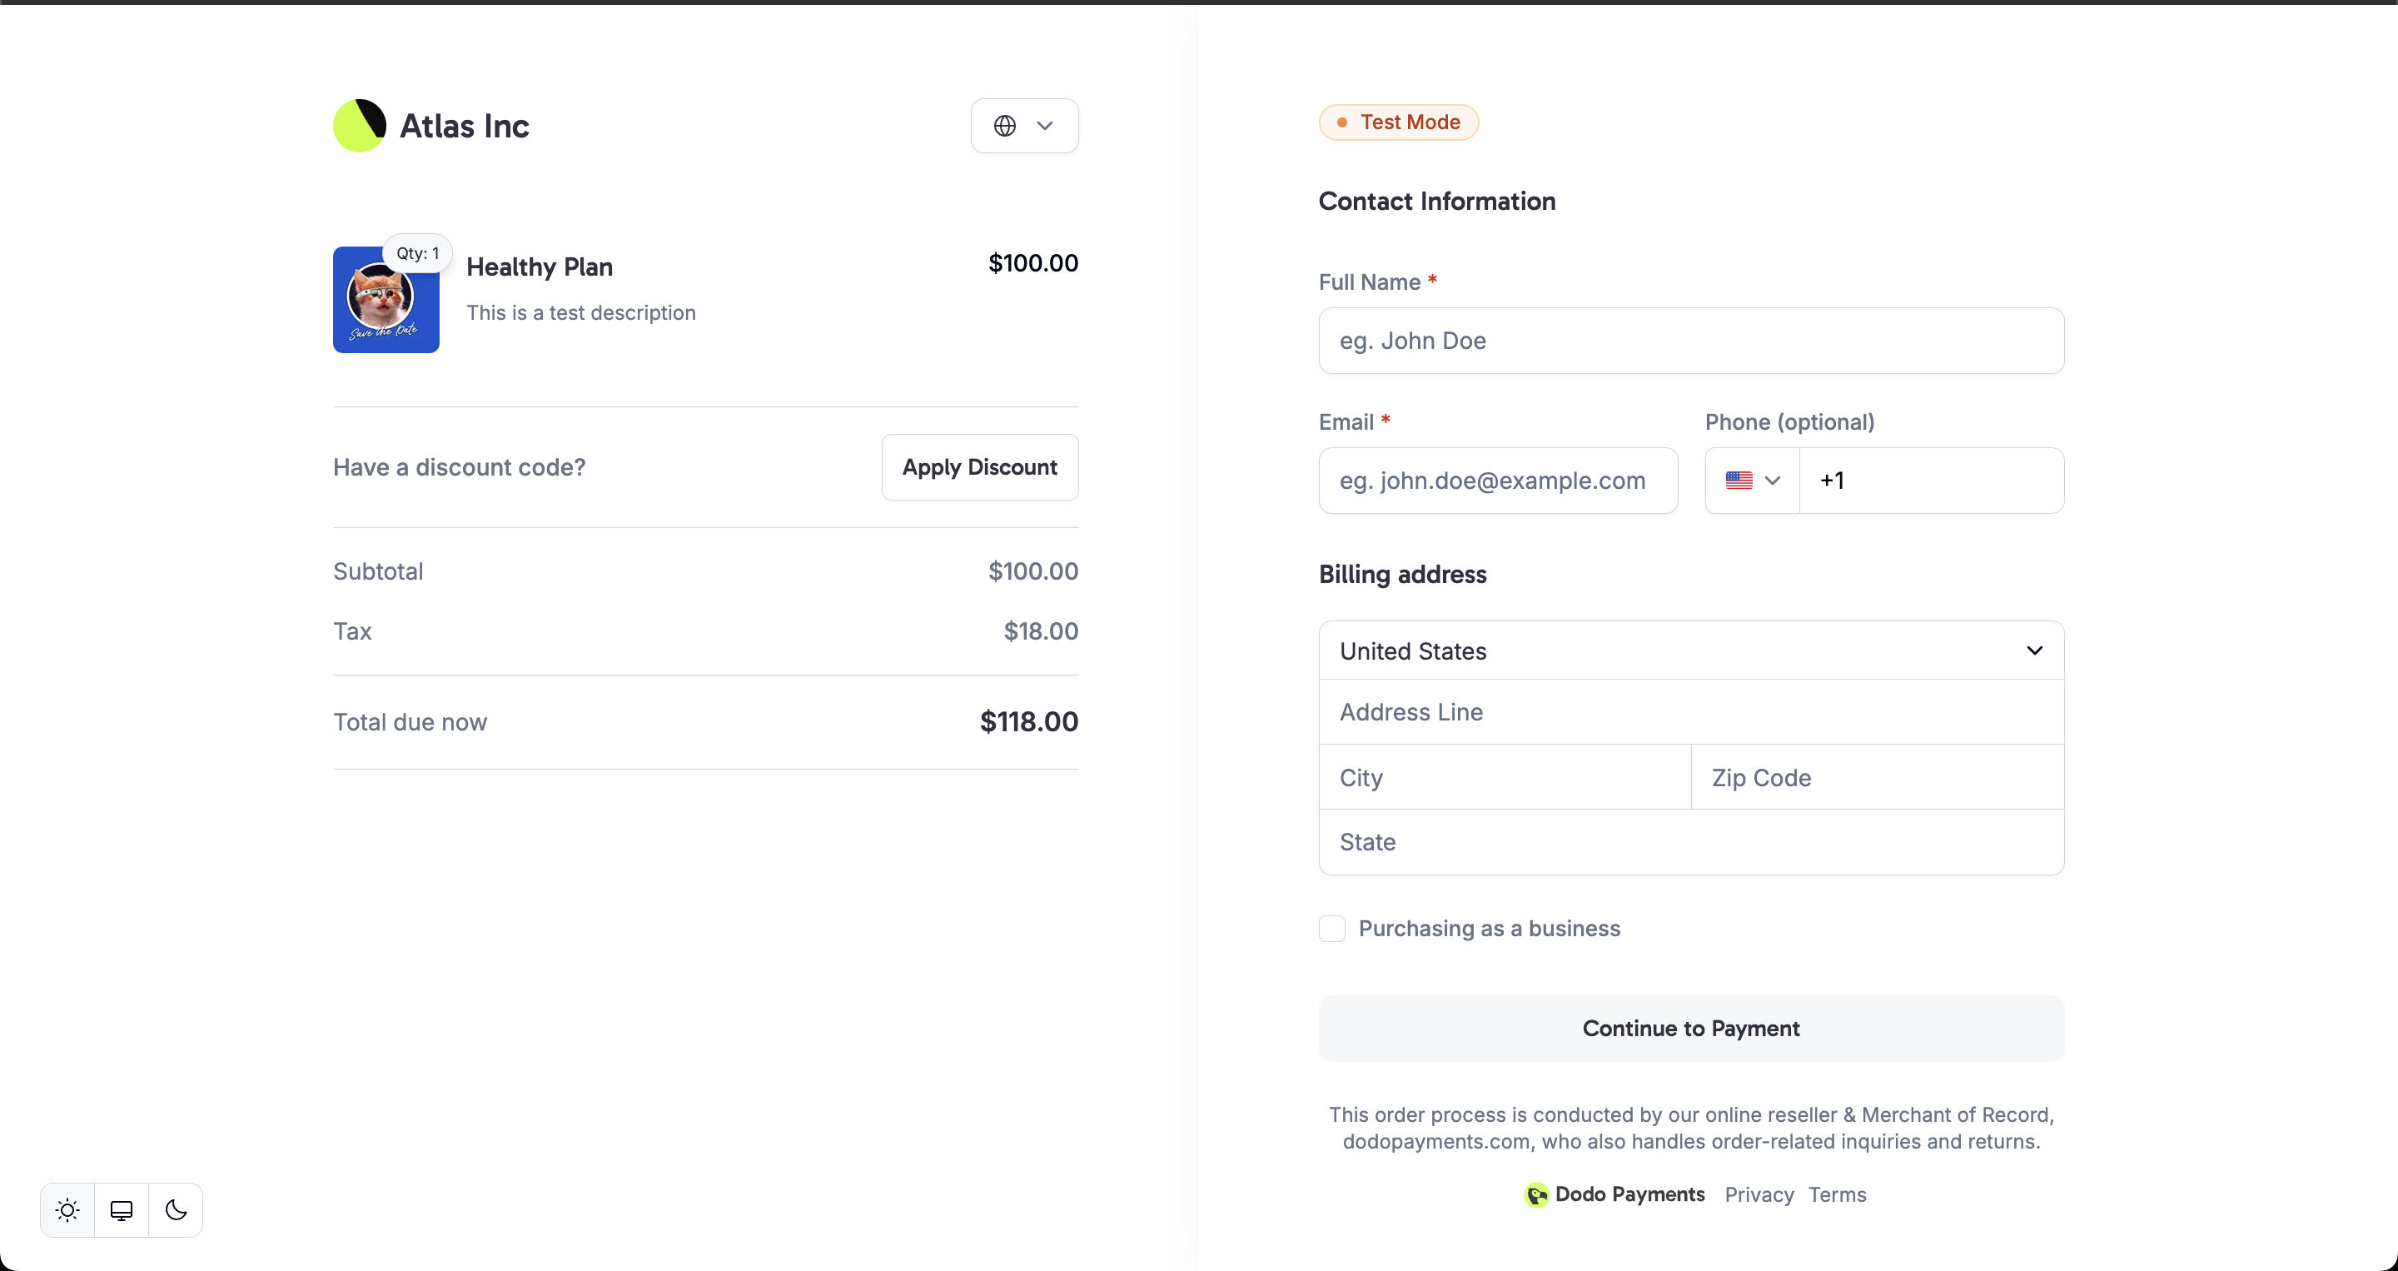The width and height of the screenshot is (2398, 1271).
Task: Click the Healthy Plan product thumbnail
Action: (x=386, y=300)
